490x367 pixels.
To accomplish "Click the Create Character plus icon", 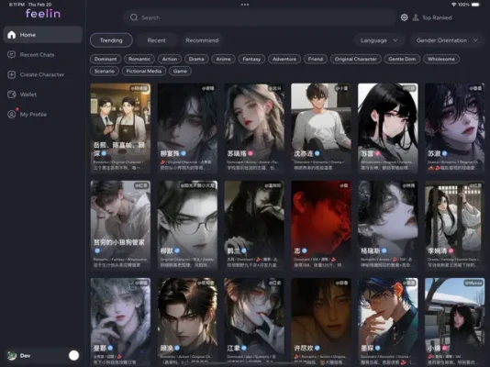I will [12, 74].
